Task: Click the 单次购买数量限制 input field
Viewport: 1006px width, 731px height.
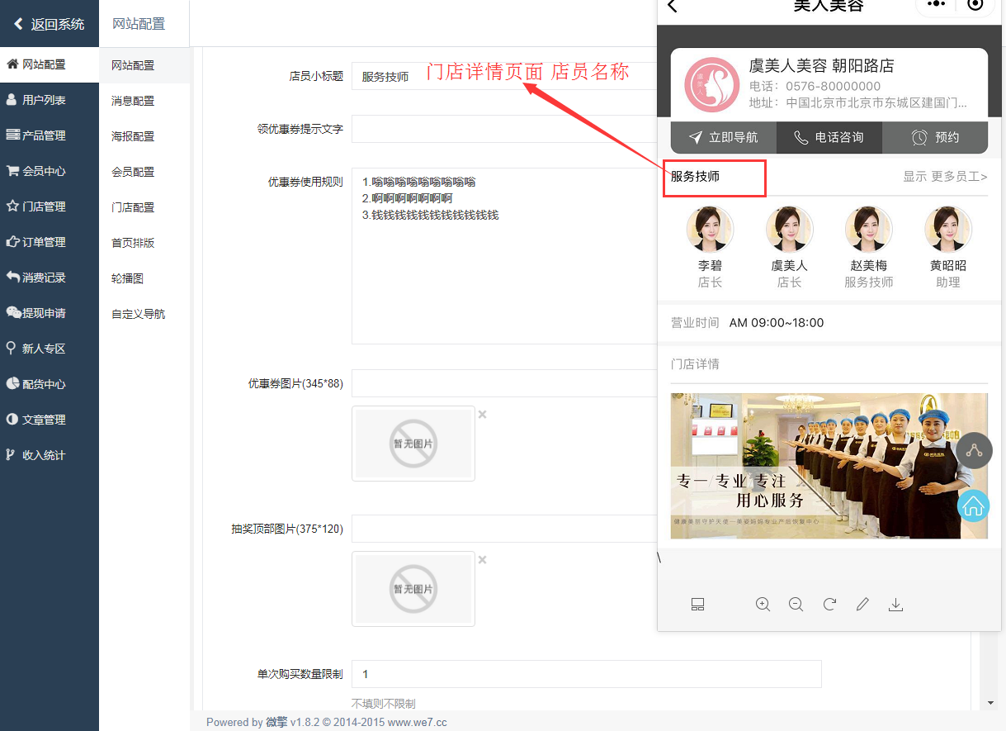Action: click(587, 674)
